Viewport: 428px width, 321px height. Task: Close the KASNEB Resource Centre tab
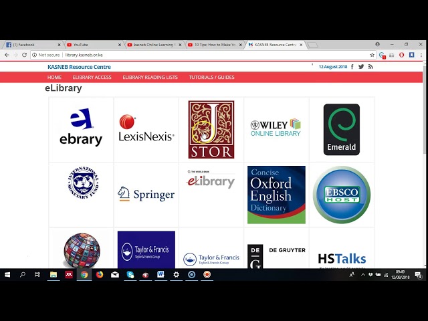click(x=301, y=45)
